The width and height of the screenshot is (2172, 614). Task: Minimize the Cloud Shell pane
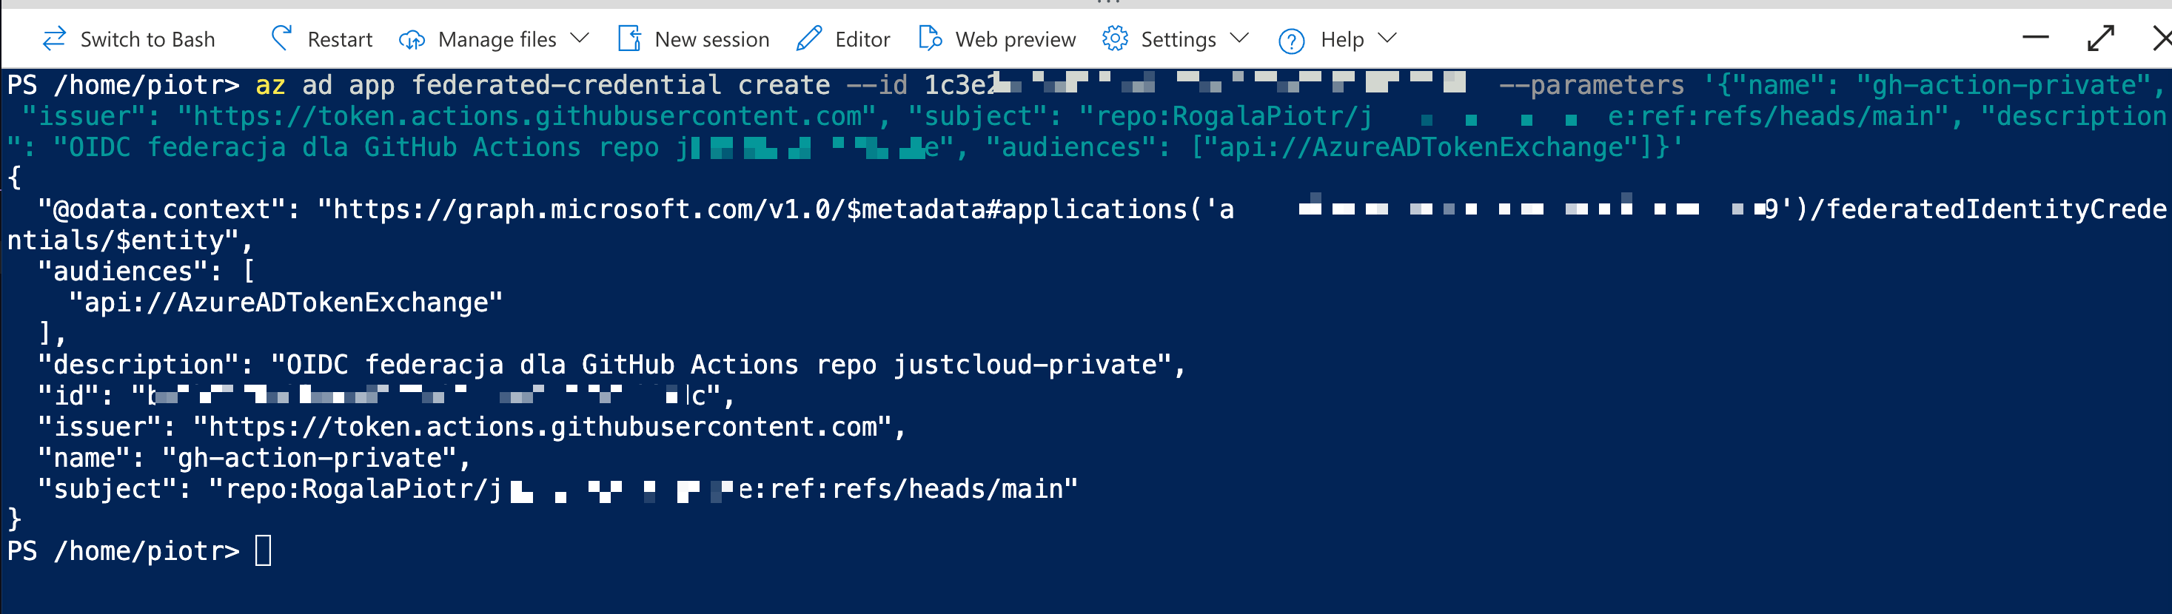[2034, 37]
